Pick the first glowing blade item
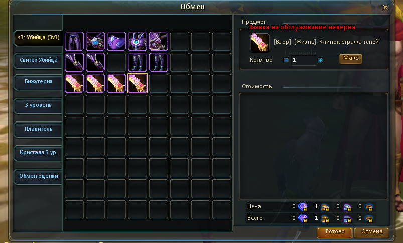 coord(74,83)
